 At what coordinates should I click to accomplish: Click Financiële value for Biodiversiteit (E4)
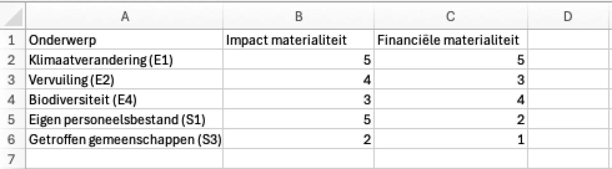tap(450, 100)
